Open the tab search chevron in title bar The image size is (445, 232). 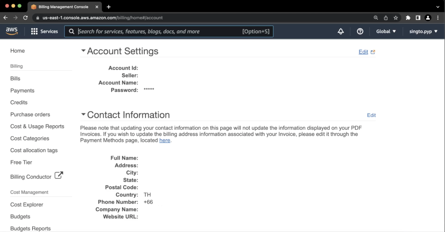point(438,7)
